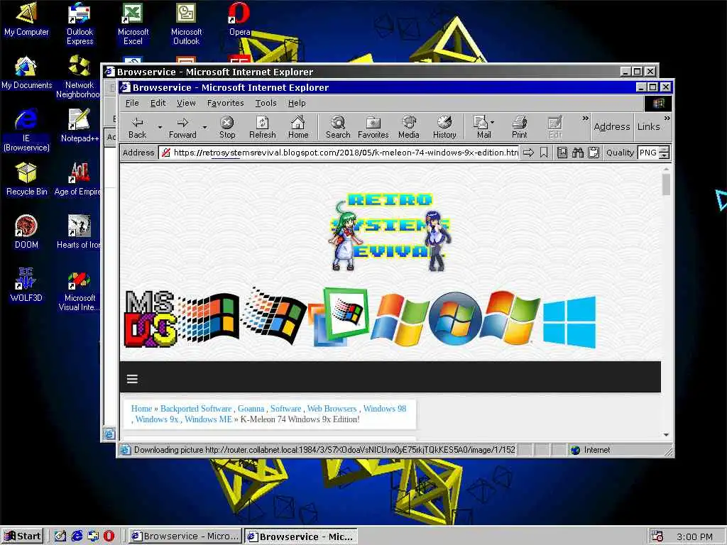
Task: Select the My Computer desktop icon
Action: pyautogui.click(x=26, y=19)
